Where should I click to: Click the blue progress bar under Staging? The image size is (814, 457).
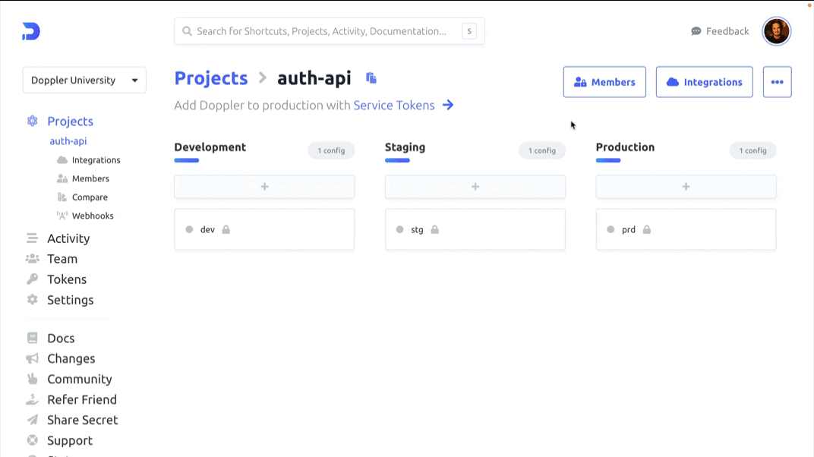click(x=397, y=160)
